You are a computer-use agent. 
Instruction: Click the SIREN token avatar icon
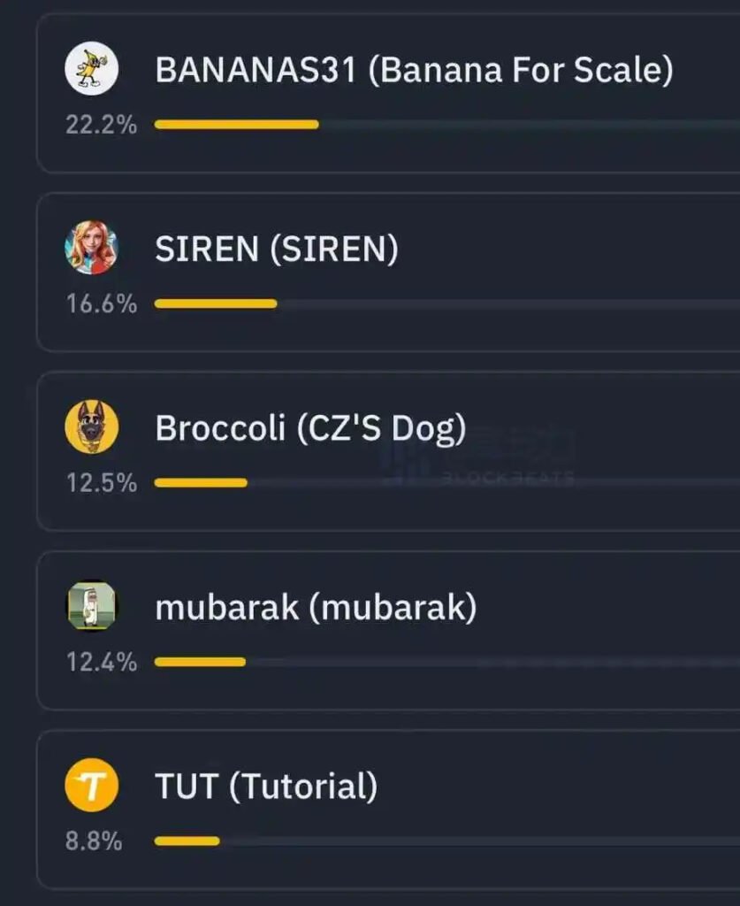[x=91, y=248]
